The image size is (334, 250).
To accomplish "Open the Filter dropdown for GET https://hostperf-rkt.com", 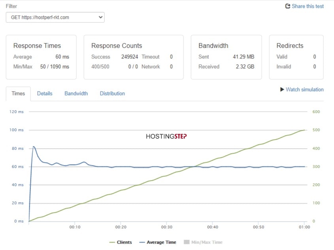I will click(55, 17).
